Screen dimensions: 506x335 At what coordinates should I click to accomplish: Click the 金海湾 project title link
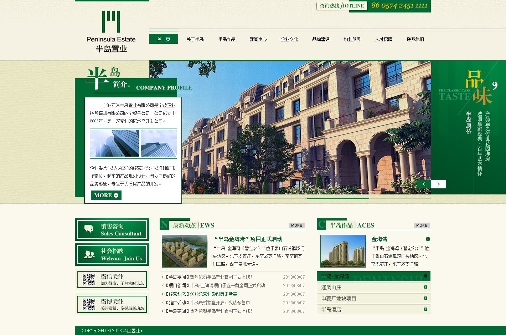click(x=379, y=239)
